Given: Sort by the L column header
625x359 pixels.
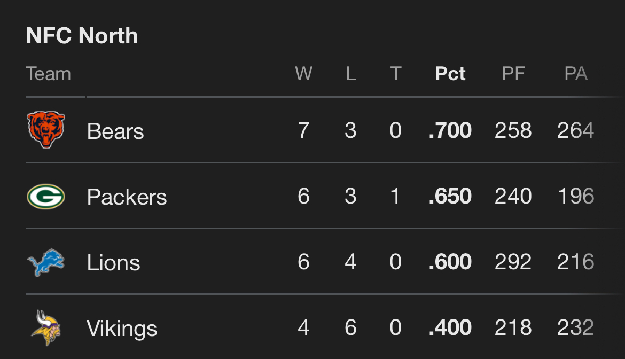Looking at the screenshot, I should (350, 74).
